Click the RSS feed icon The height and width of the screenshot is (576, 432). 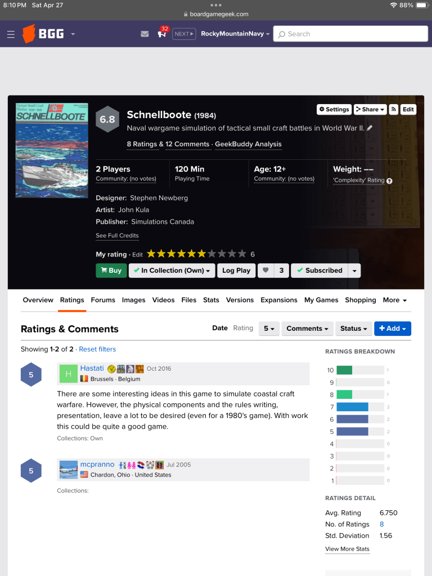[x=393, y=110]
